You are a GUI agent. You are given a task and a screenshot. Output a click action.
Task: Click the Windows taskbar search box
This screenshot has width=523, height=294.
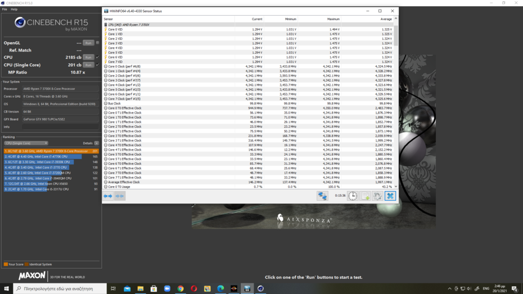pos(60,289)
